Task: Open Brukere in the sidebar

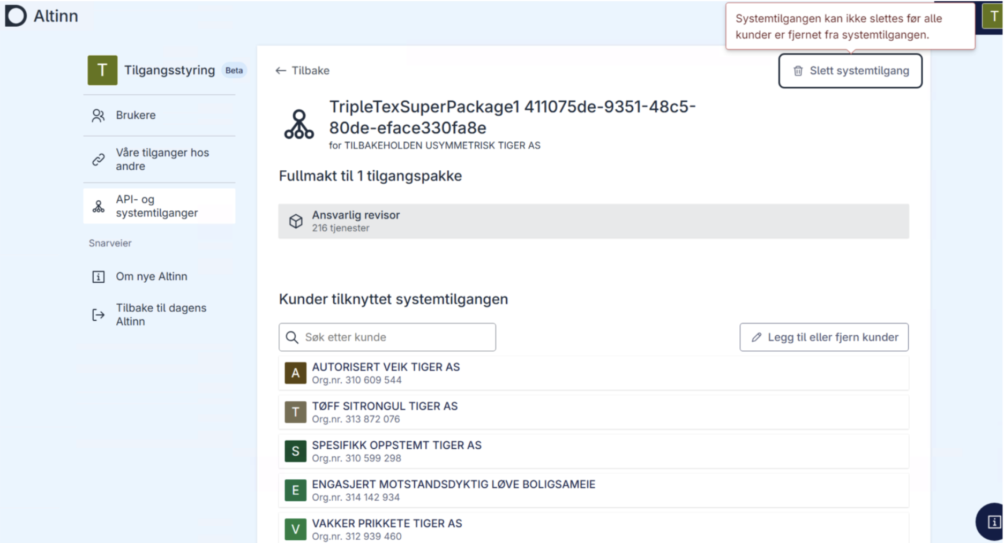Action: tap(136, 115)
